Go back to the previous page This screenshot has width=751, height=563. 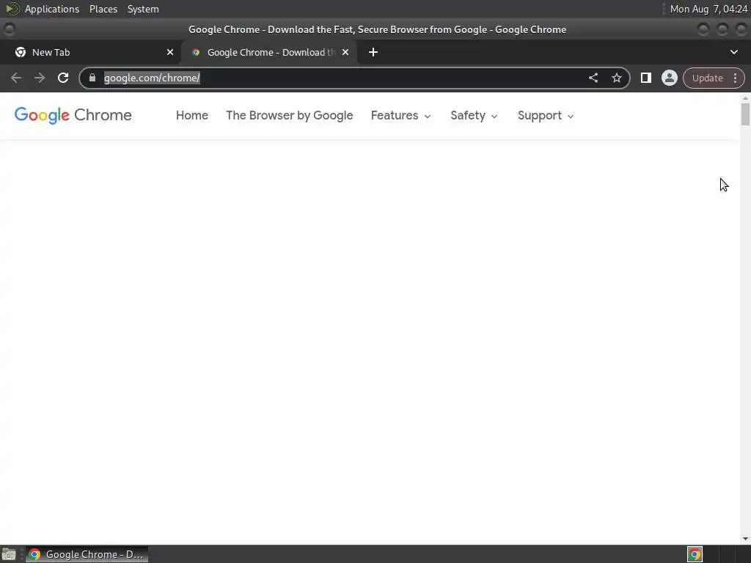pyautogui.click(x=16, y=78)
